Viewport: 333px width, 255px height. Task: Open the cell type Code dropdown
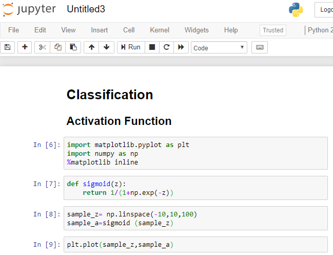point(219,48)
